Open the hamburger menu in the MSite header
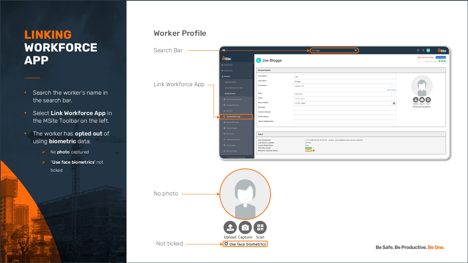 [224, 50]
